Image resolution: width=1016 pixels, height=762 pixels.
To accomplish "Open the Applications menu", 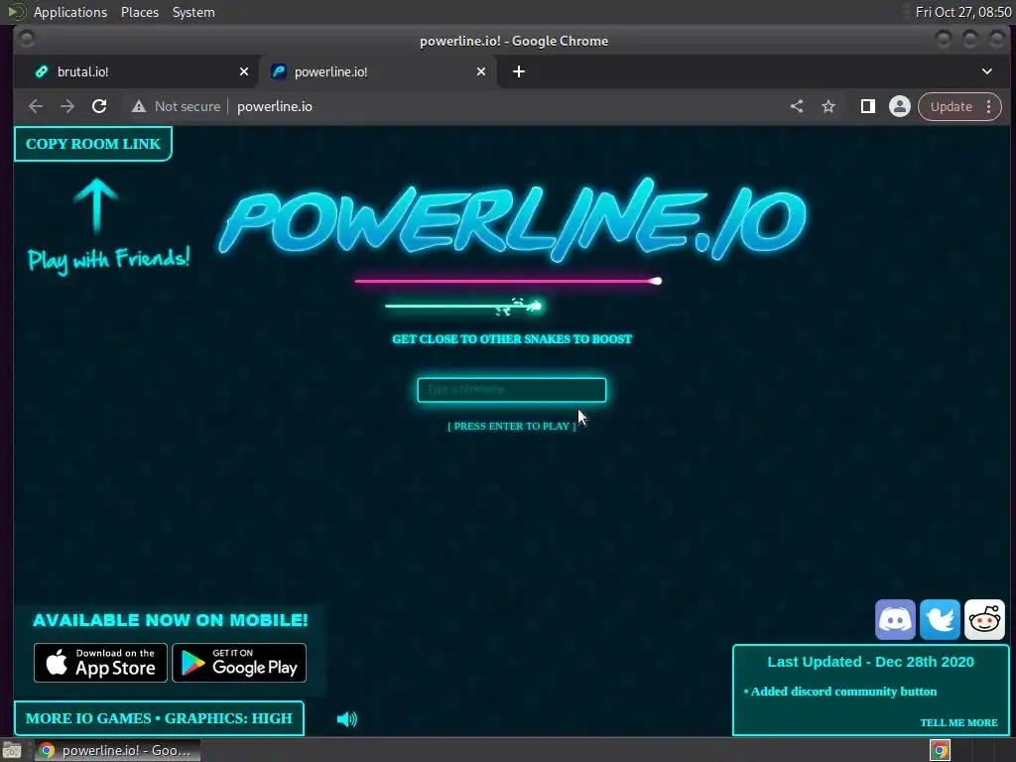I will (x=70, y=12).
